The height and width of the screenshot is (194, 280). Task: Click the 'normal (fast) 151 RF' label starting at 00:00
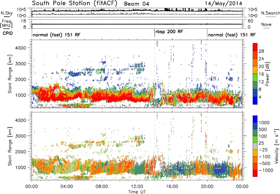click(57, 35)
